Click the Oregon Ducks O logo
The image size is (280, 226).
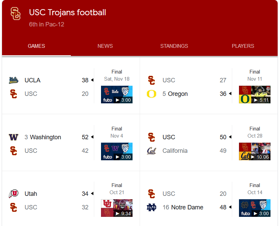(152, 94)
